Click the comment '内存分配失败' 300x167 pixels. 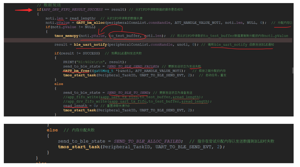(x=83, y=130)
